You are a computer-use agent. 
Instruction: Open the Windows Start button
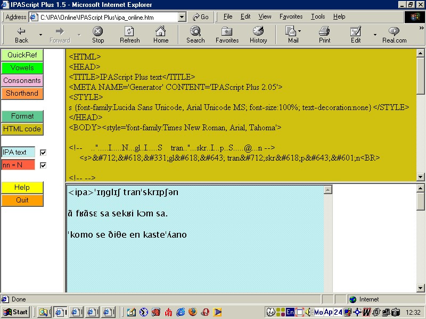(x=16, y=312)
